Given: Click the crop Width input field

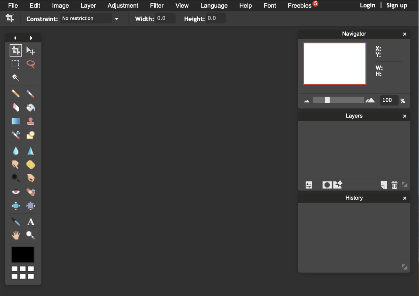Looking at the screenshot, I should pyautogui.click(x=165, y=18).
